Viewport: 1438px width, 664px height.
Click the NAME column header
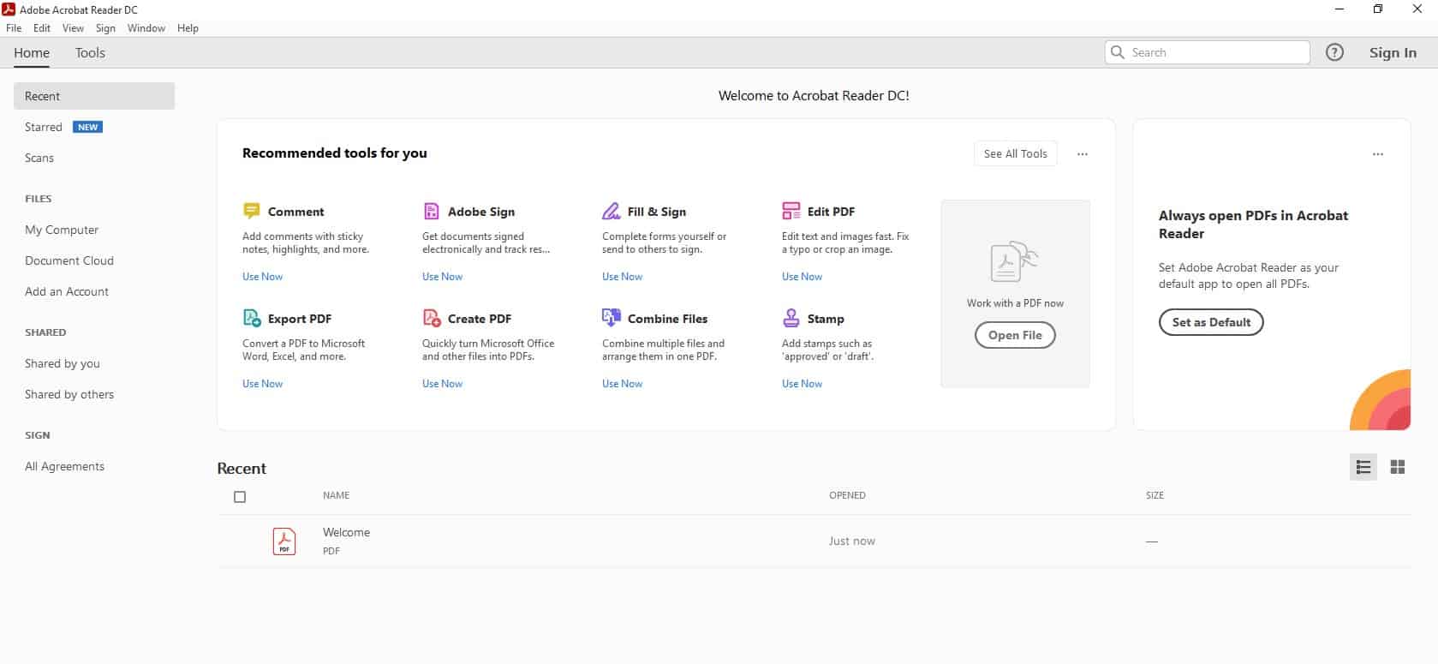pyautogui.click(x=336, y=495)
